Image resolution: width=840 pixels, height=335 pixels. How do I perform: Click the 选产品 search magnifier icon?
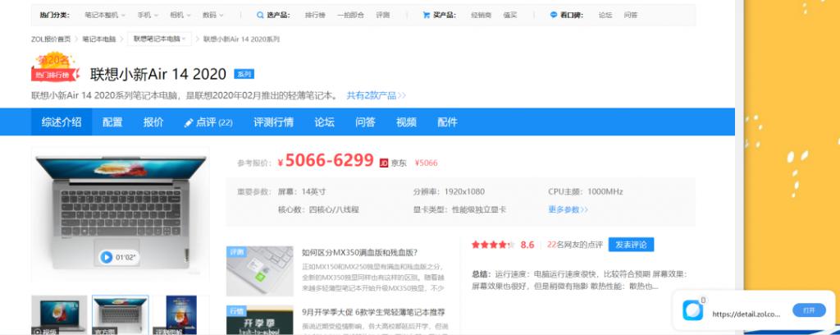(x=261, y=15)
